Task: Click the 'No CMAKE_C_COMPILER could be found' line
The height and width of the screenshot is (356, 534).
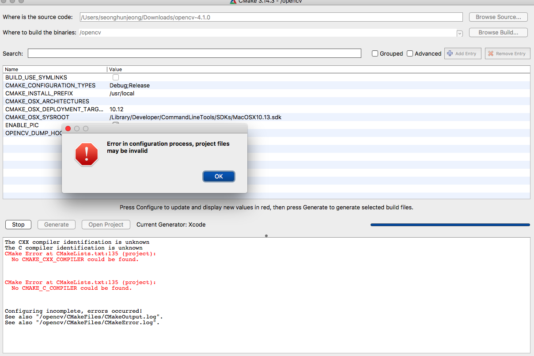Action: pyautogui.click(x=72, y=288)
